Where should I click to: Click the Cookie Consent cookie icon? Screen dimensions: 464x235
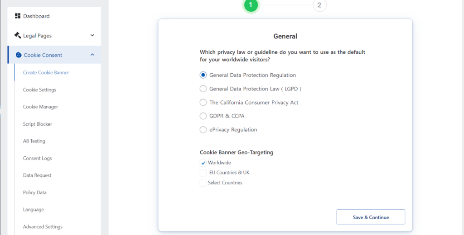pyautogui.click(x=19, y=55)
